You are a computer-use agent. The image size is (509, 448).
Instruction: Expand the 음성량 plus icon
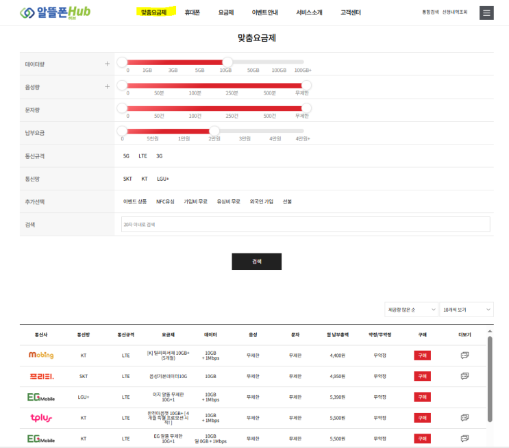[x=107, y=86]
